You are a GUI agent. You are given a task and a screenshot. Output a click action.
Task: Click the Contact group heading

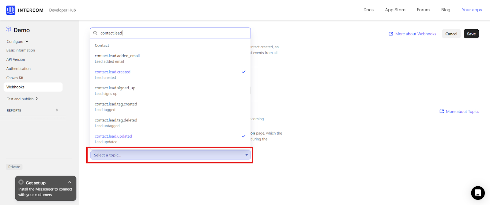click(102, 45)
